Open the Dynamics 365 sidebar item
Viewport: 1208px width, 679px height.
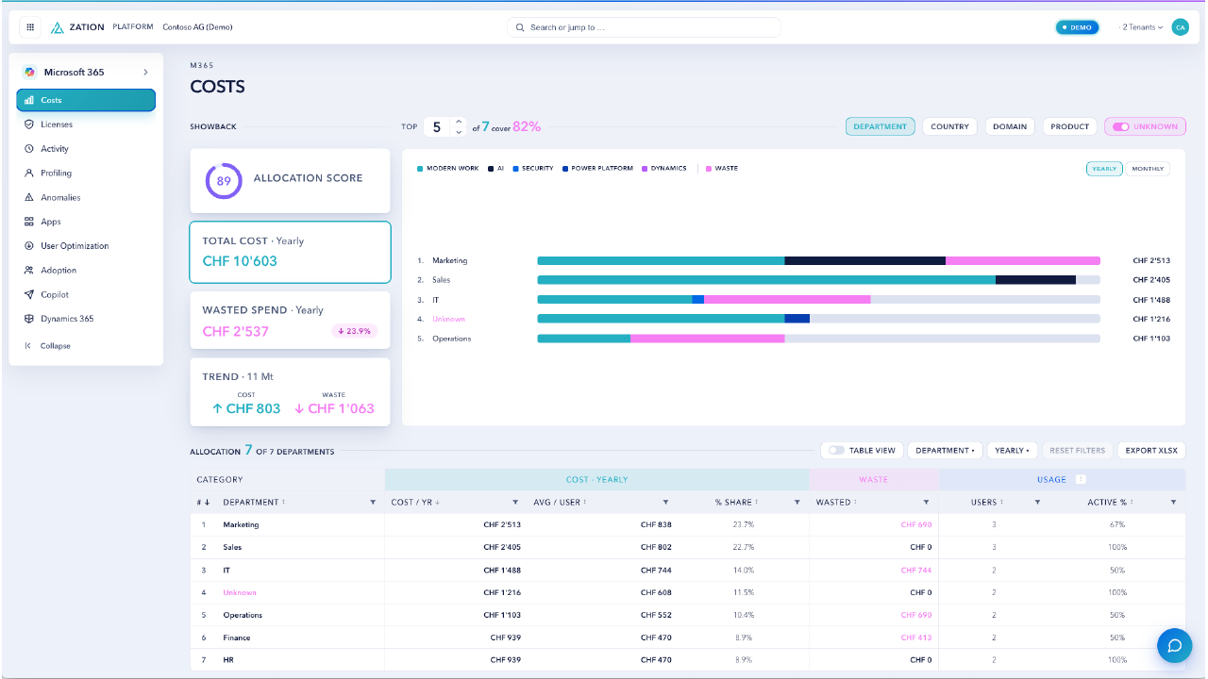point(86,319)
